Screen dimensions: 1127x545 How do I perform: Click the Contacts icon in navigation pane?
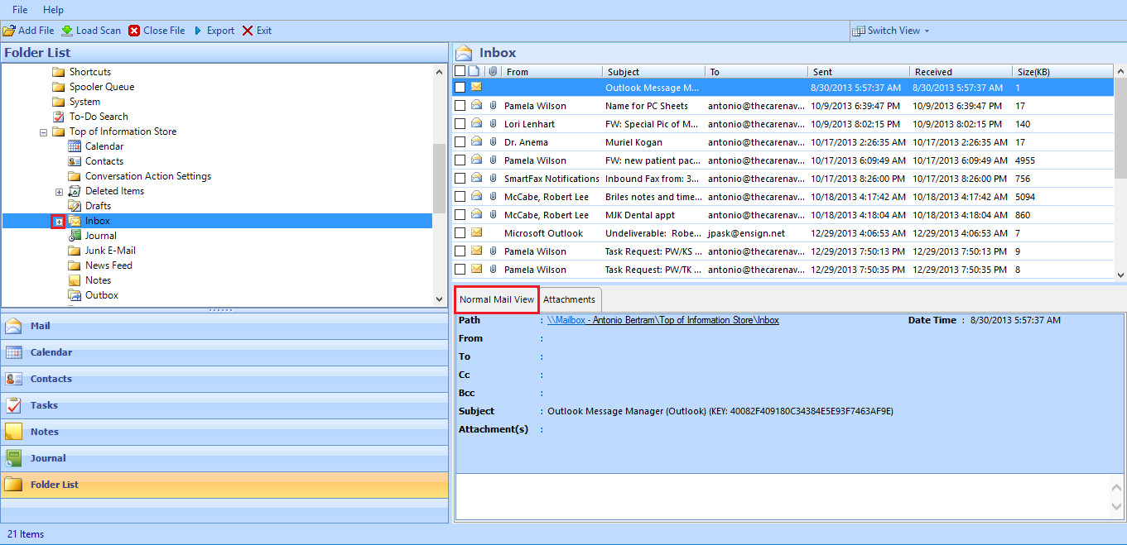click(x=13, y=379)
